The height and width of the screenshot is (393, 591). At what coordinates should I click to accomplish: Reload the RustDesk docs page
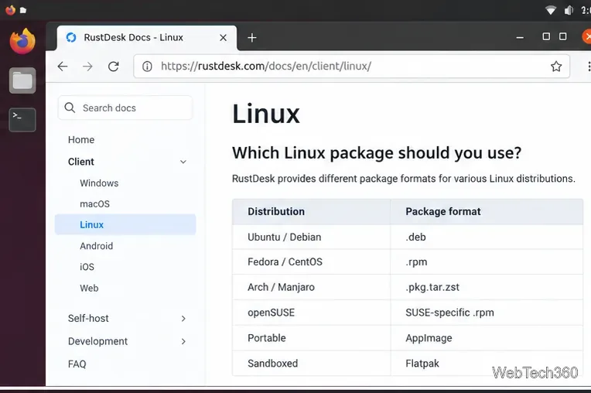click(x=114, y=67)
